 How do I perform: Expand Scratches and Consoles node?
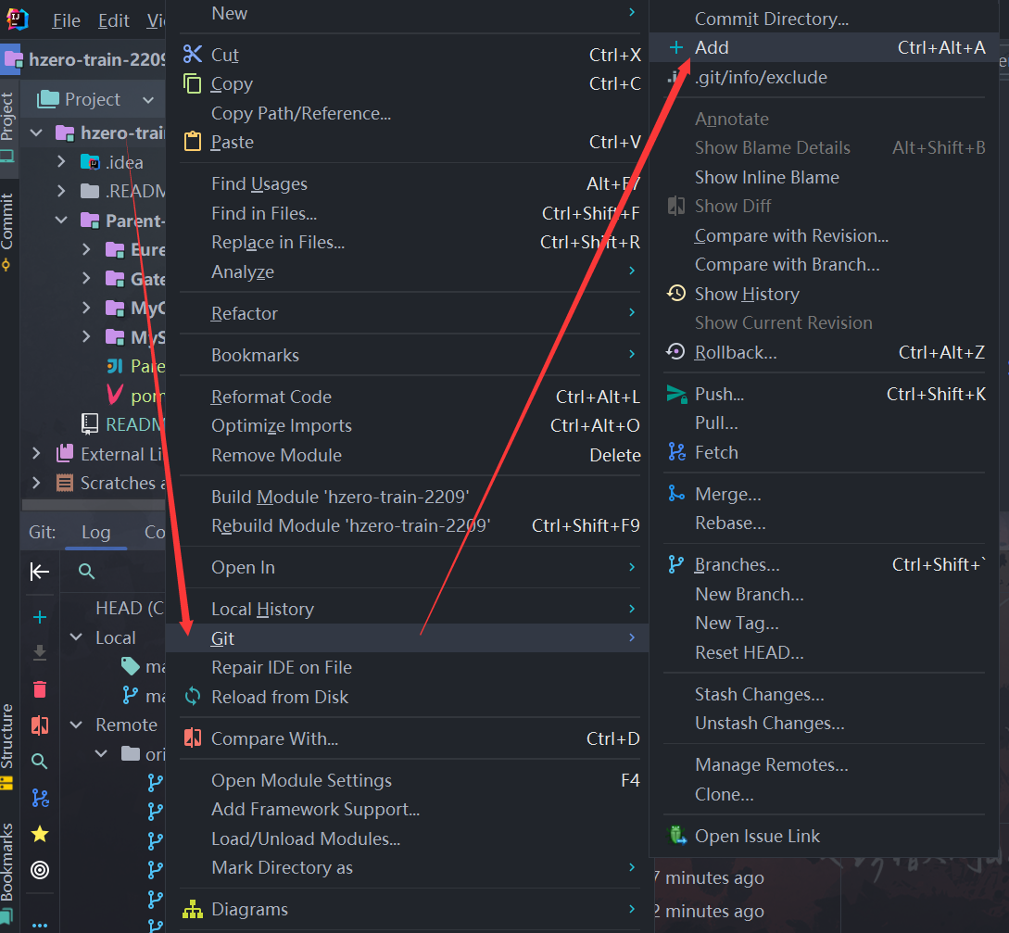pyautogui.click(x=36, y=483)
